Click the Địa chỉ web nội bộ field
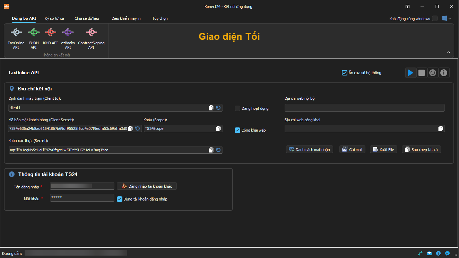 [365, 108]
